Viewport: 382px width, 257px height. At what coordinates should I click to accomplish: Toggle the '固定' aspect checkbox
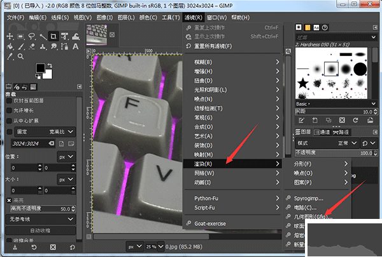coord(10,131)
